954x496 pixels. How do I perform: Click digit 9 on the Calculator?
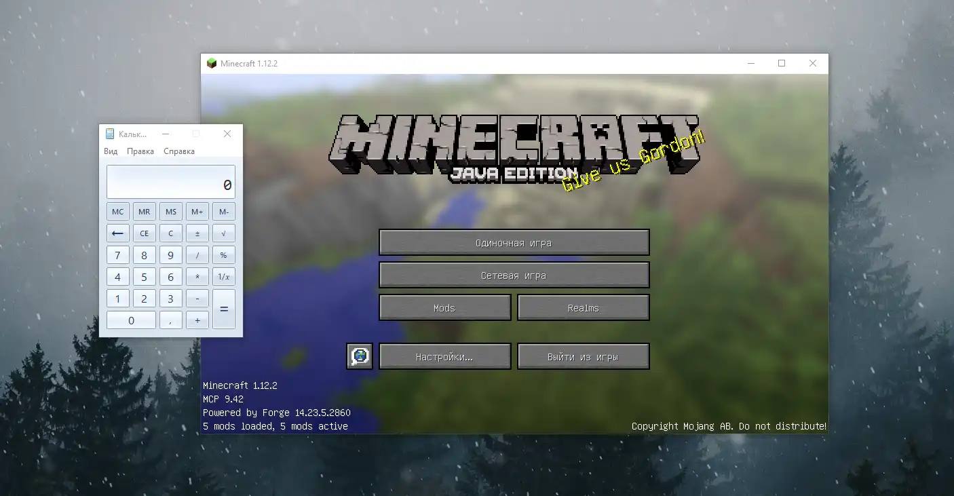[171, 255]
